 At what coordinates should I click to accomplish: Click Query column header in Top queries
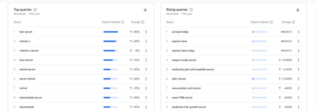tap(17, 22)
